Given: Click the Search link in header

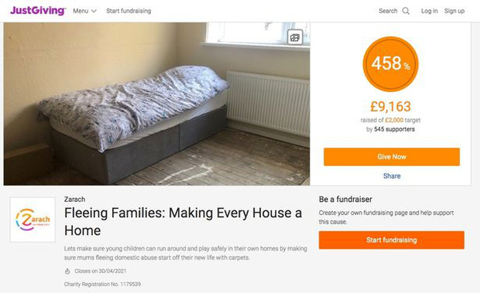Looking at the screenshot, I should coord(388,11).
